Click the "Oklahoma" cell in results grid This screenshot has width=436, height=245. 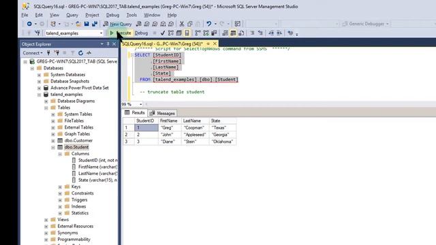[x=223, y=142]
